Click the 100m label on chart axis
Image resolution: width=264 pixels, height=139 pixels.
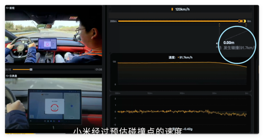point(182,93)
